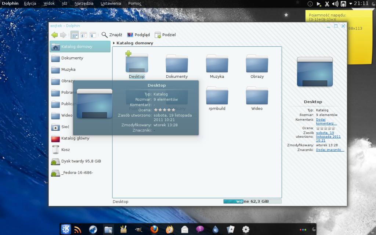Expand hidden system tray icons arrow

351,4
